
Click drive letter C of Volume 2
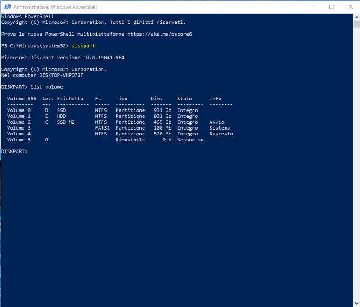47,122
